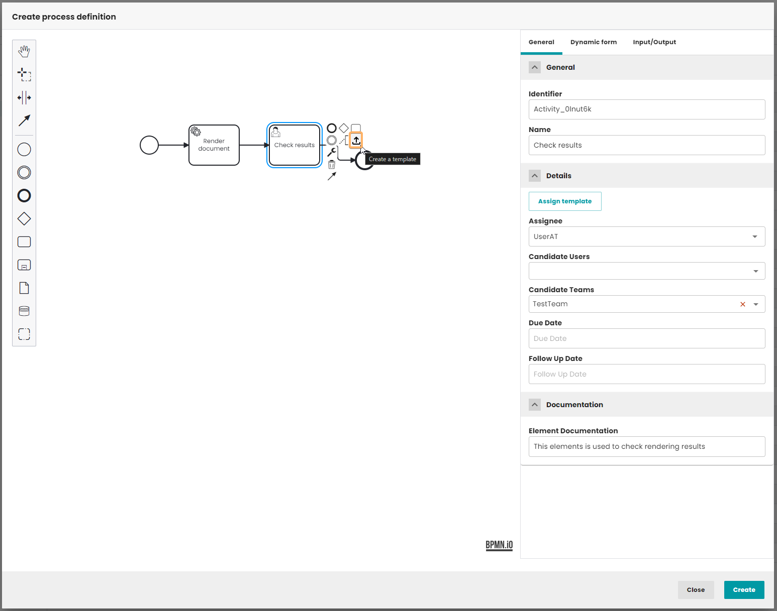Viewport: 777px width, 611px height.
Task: Click the trash icon to remove element
Action: (332, 165)
